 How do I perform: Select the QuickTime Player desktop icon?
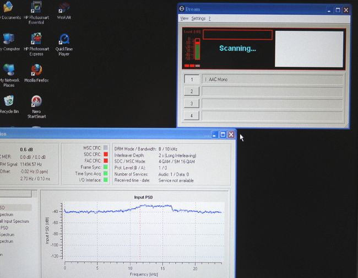click(x=64, y=45)
